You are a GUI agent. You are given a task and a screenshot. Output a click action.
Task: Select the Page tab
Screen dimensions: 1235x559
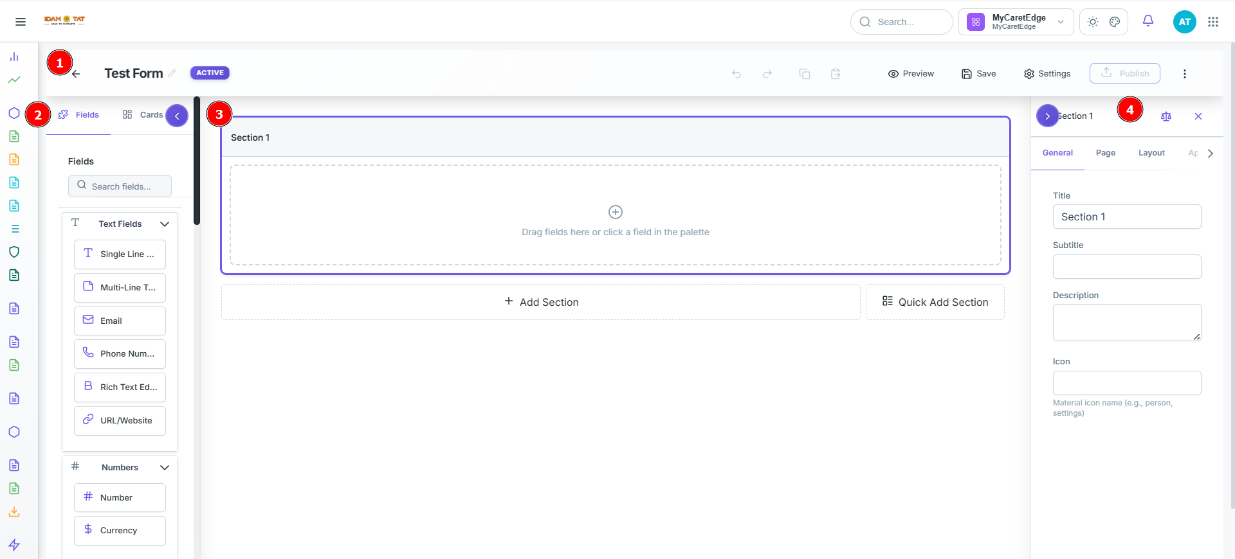click(1106, 153)
